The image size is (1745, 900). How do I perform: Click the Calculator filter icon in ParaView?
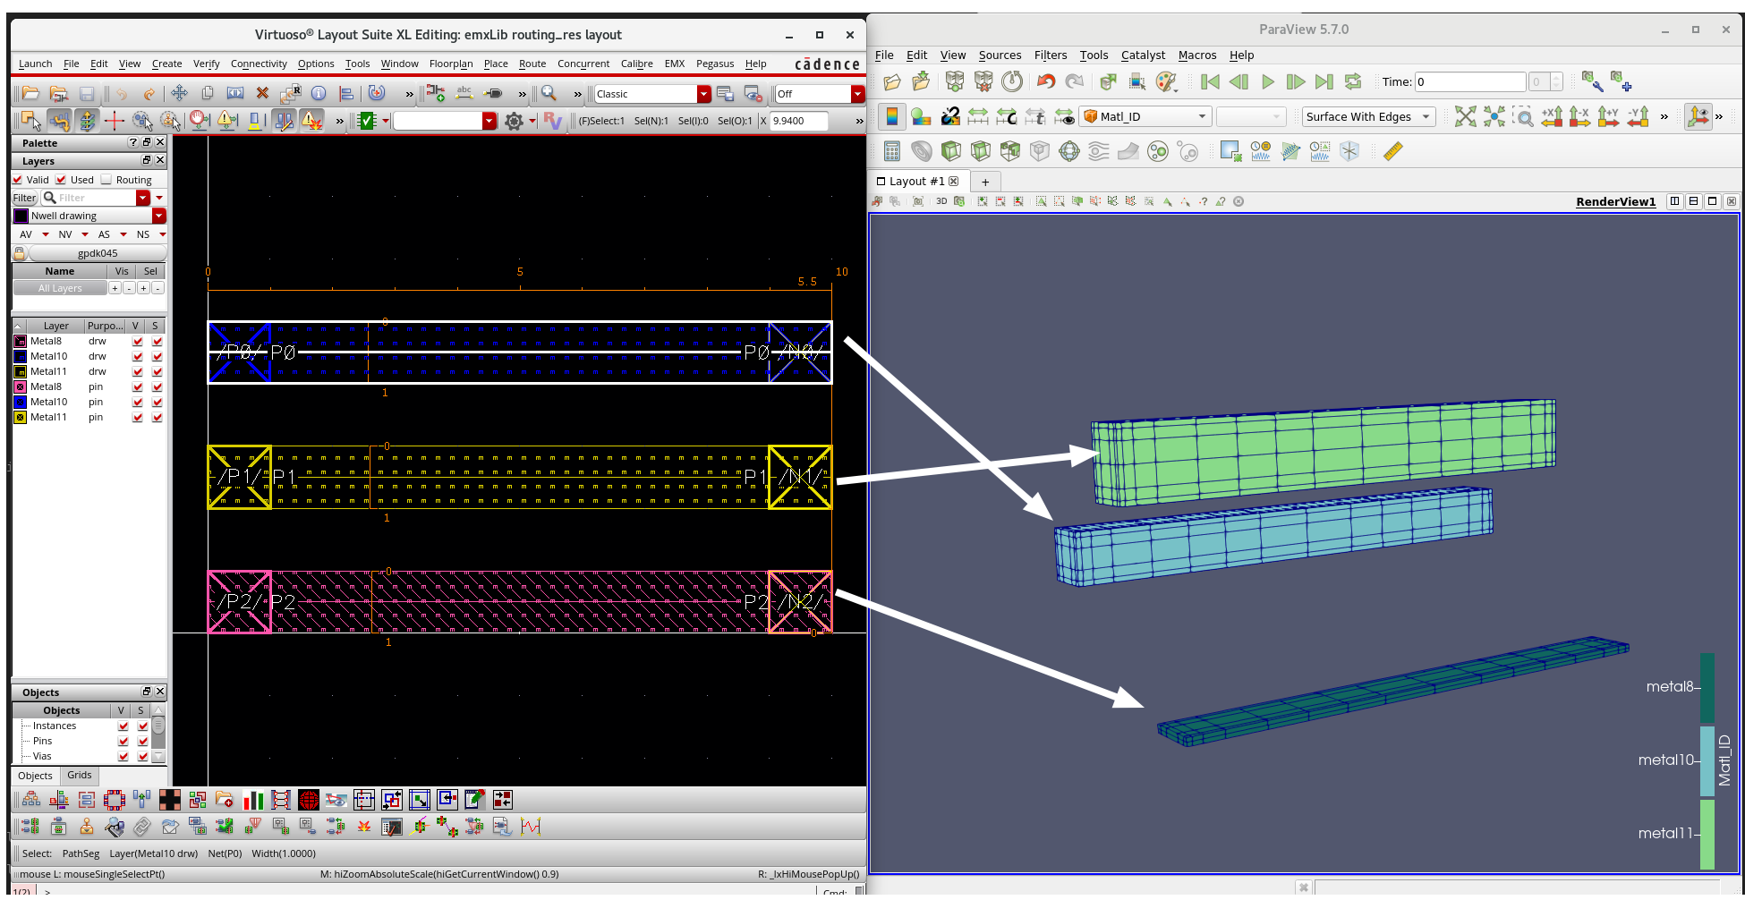point(891,151)
